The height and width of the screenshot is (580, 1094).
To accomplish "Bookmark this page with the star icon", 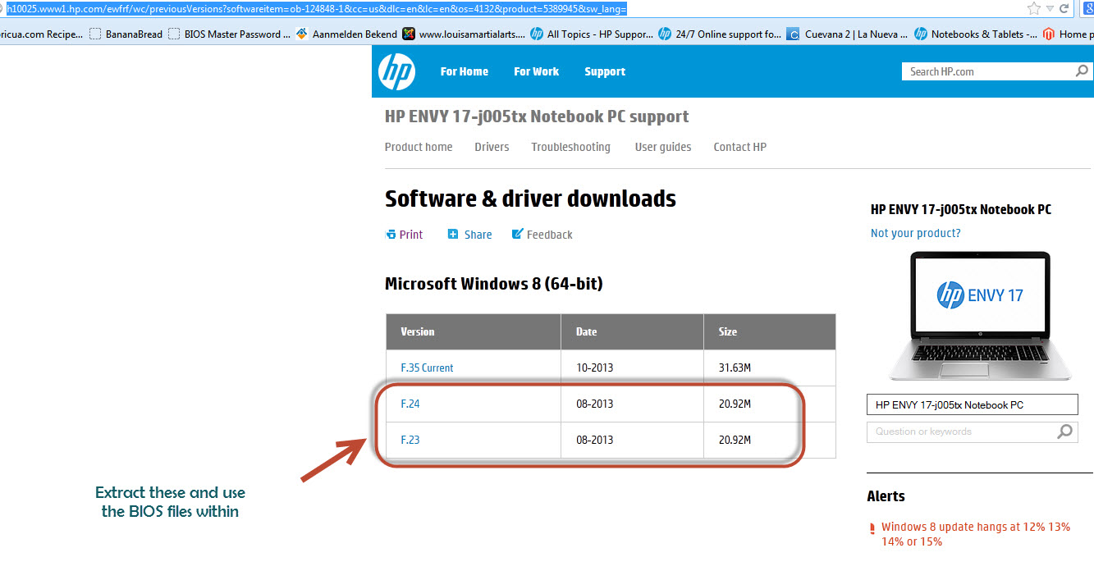I will [1033, 8].
